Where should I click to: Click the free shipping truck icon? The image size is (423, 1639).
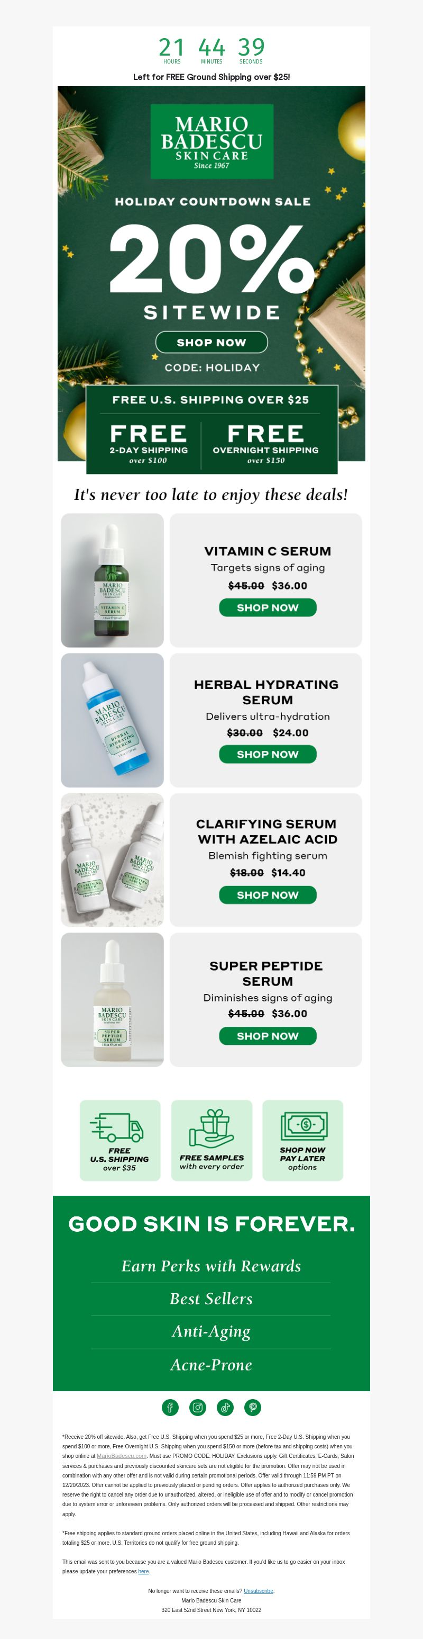pyautogui.click(x=117, y=1127)
